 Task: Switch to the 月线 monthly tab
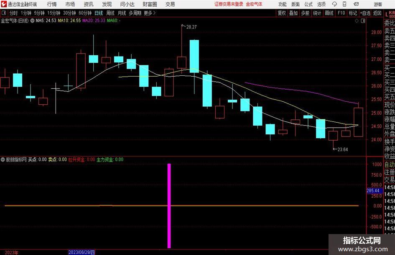[x=122, y=13]
